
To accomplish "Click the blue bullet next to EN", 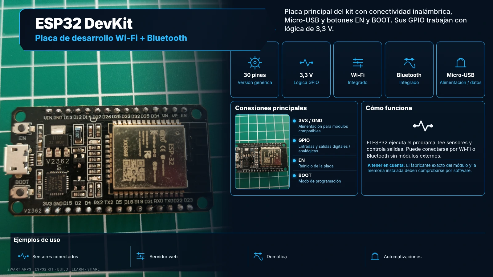I will coord(294,160).
